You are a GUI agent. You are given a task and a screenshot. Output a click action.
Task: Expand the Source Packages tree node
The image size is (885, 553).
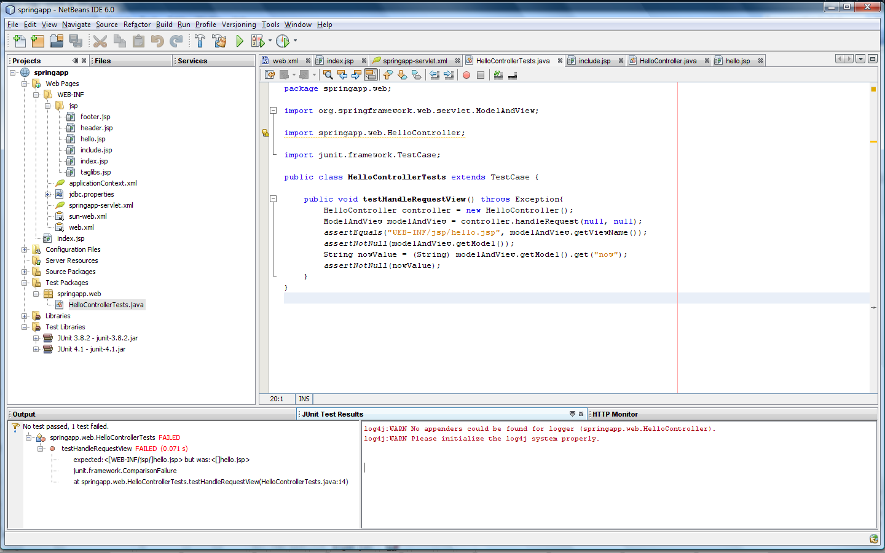click(x=25, y=272)
